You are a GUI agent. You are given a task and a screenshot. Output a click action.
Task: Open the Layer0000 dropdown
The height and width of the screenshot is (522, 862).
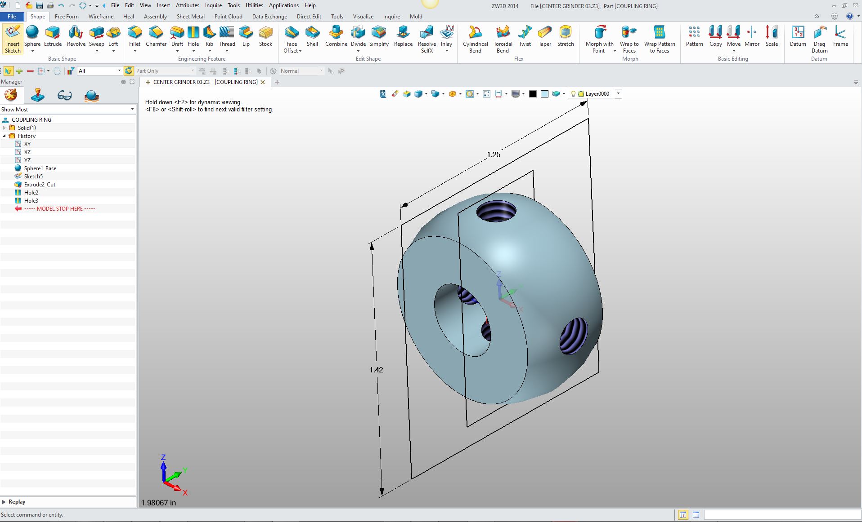click(618, 94)
